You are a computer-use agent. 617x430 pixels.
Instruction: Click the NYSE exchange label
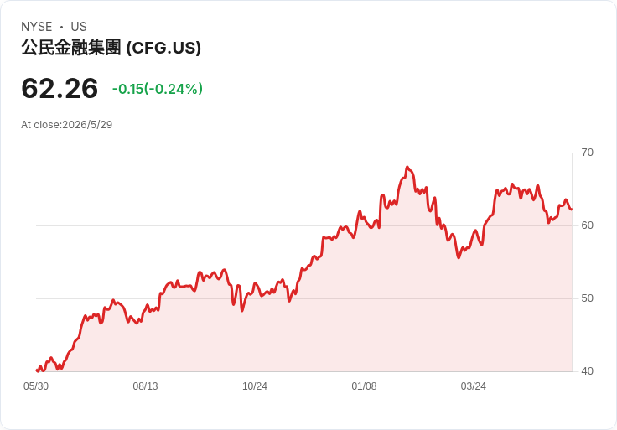tap(37, 27)
